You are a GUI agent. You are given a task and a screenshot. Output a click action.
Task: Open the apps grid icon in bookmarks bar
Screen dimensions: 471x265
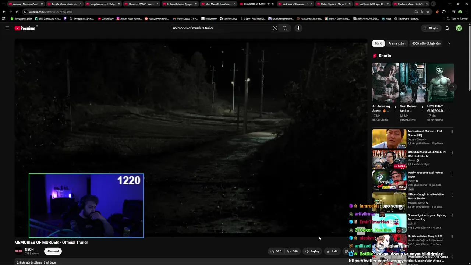tap(4, 18)
